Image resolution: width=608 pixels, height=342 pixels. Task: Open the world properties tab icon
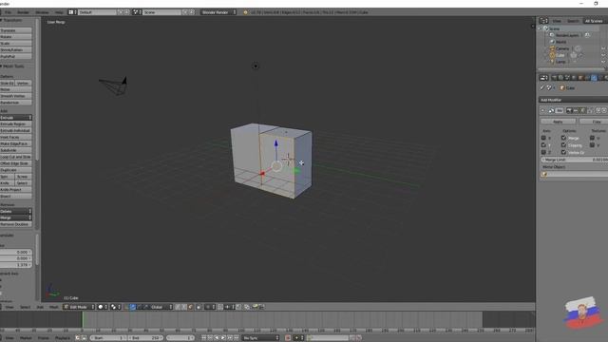[x=574, y=78]
